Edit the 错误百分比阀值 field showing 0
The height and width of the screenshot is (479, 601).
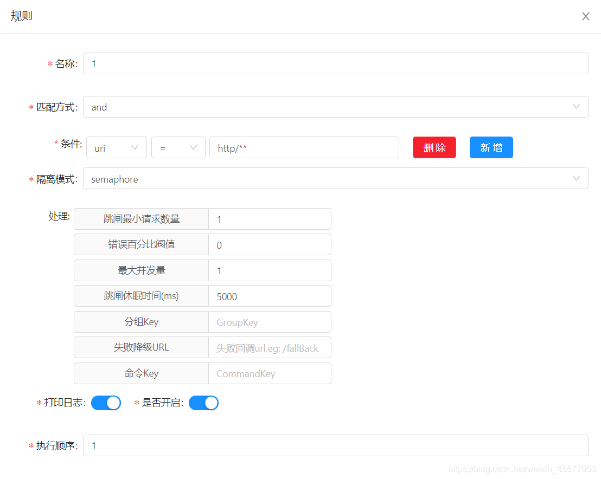(270, 244)
